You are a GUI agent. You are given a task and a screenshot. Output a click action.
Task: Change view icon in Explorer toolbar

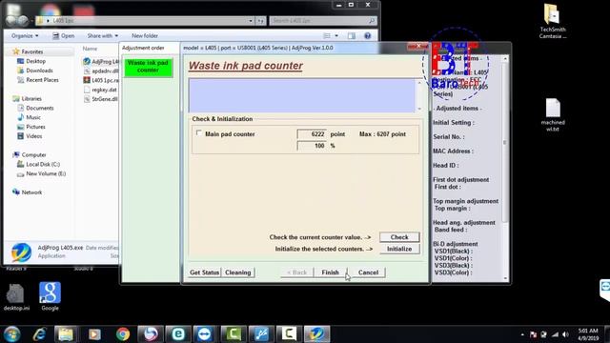pyautogui.click(x=327, y=36)
